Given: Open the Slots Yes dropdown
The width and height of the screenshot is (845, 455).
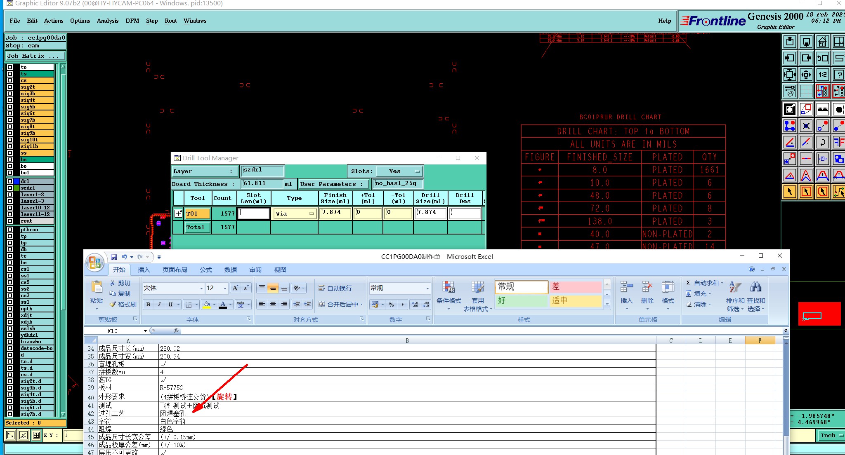Looking at the screenshot, I should [399, 171].
